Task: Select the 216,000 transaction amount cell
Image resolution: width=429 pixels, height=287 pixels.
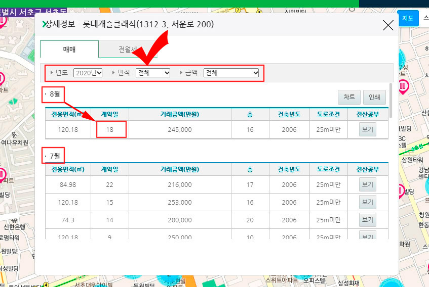Action: (x=180, y=185)
